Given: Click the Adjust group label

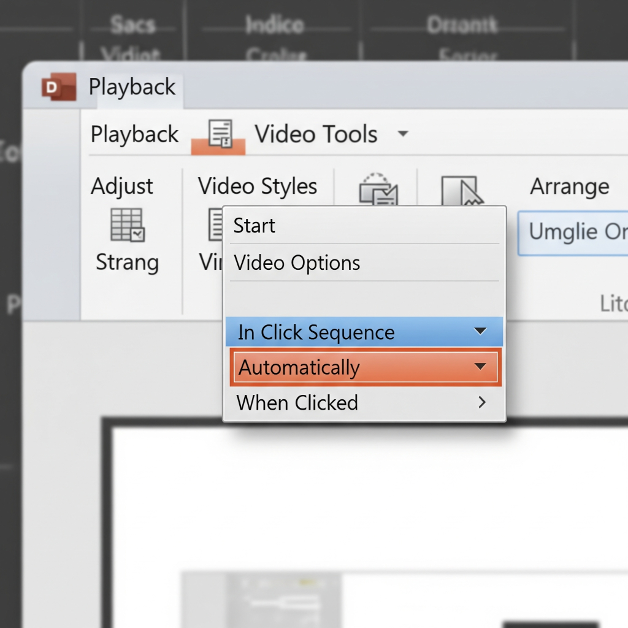Looking at the screenshot, I should (122, 186).
